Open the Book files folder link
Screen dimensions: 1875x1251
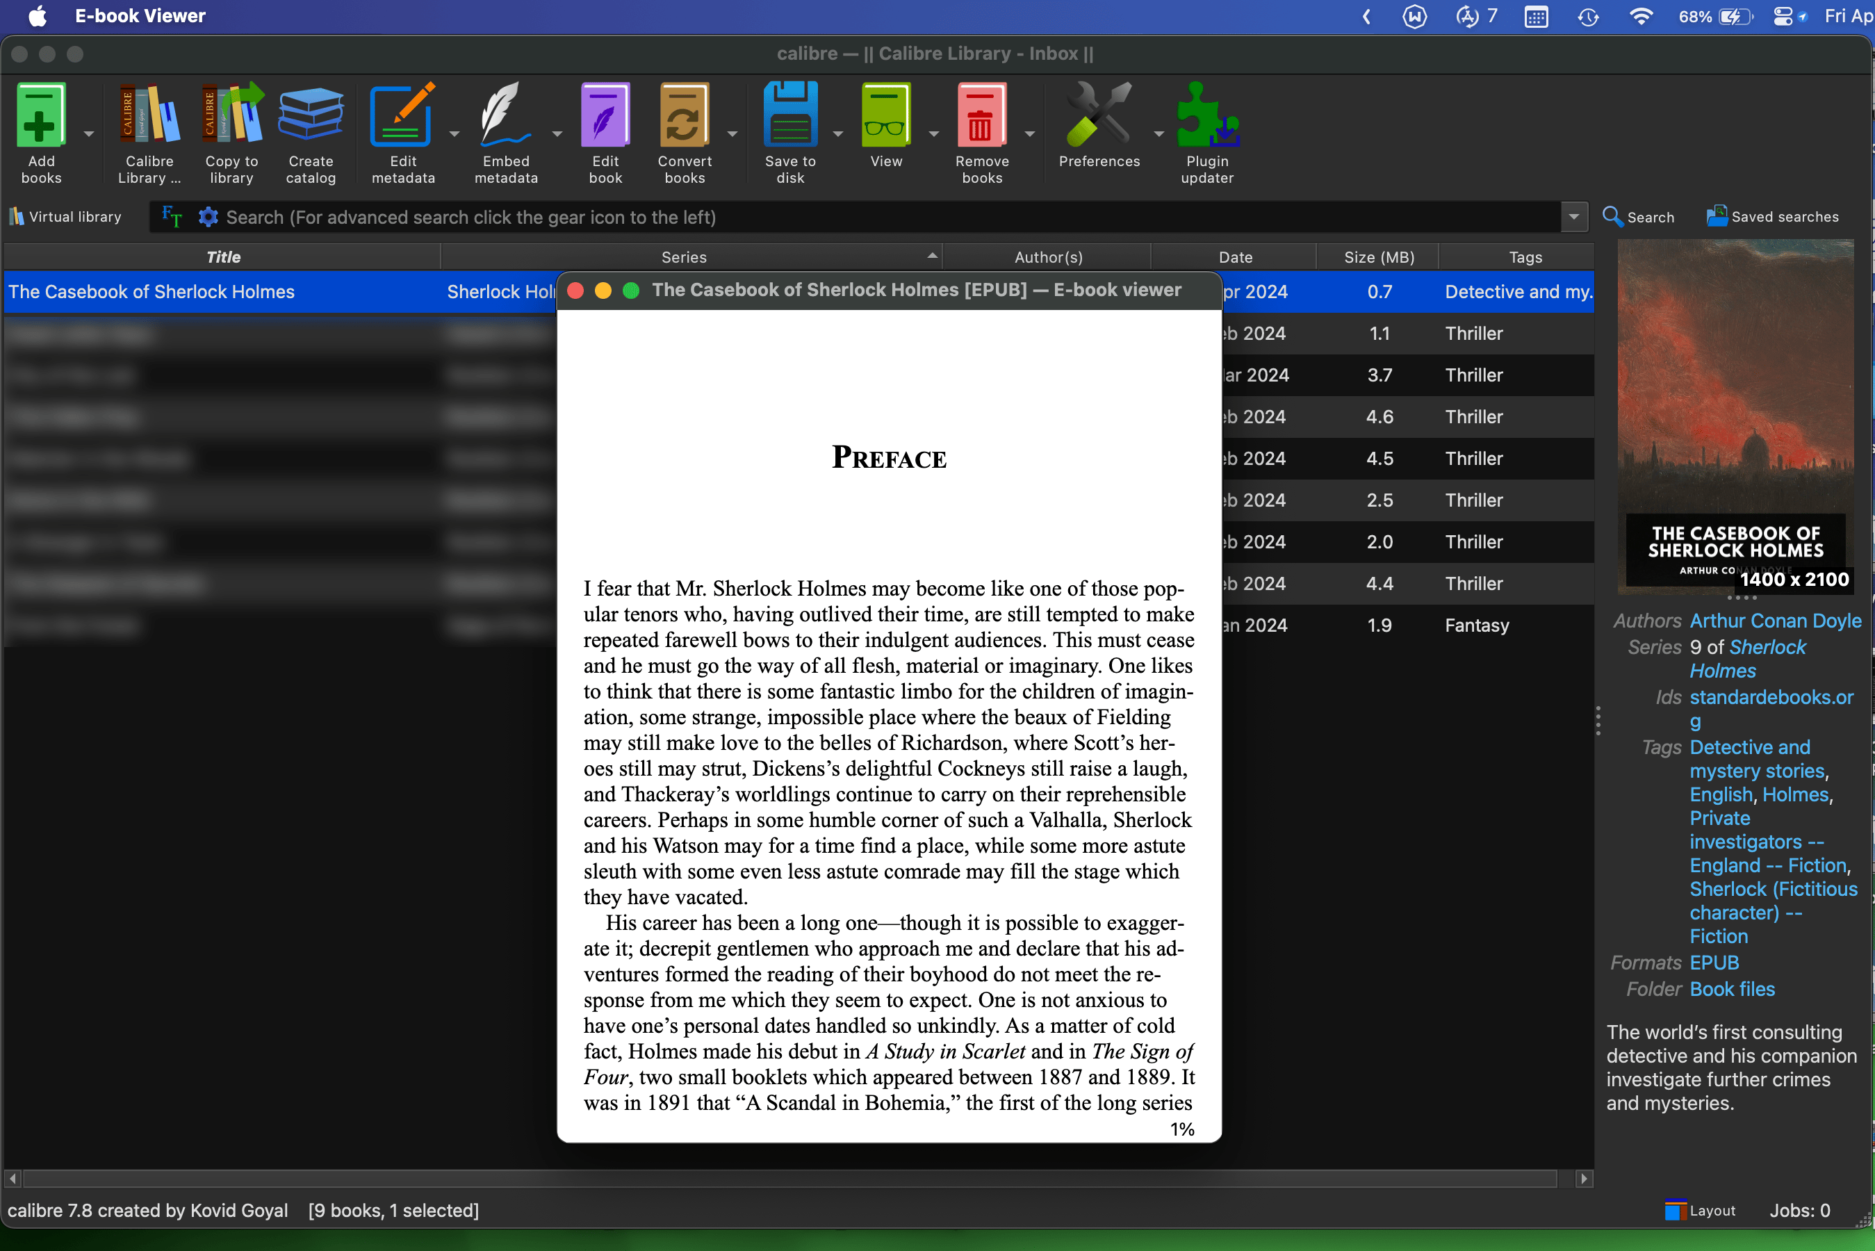(x=1731, y=988)
